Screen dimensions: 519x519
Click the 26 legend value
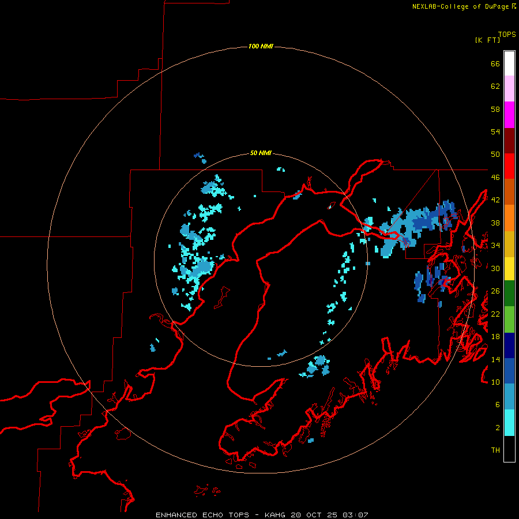pos(495,291)
